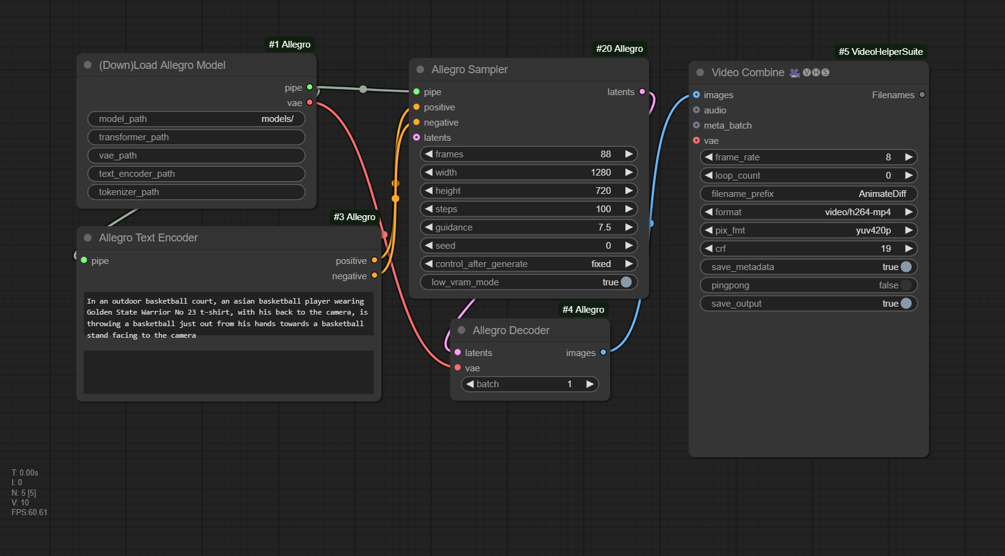1005x556 pixels.
Task: Click the vae input port on Video Combine
Action: [696, 140]
